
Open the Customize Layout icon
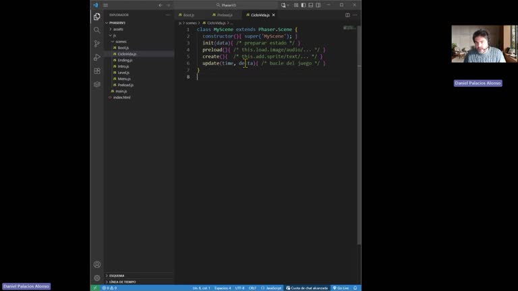296,5
